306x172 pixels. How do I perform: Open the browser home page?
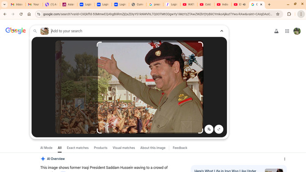pos(29,14)
